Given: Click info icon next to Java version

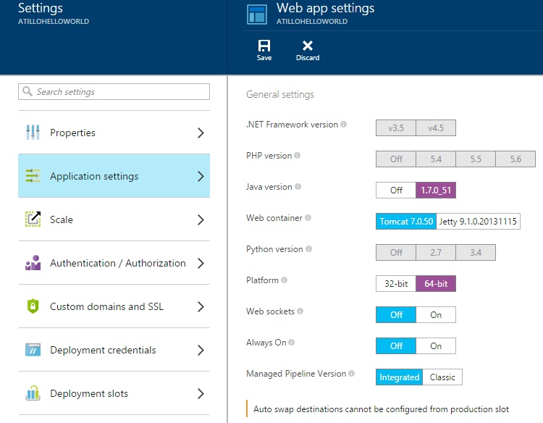Looking at the screenshot, I should click(298, 186).
